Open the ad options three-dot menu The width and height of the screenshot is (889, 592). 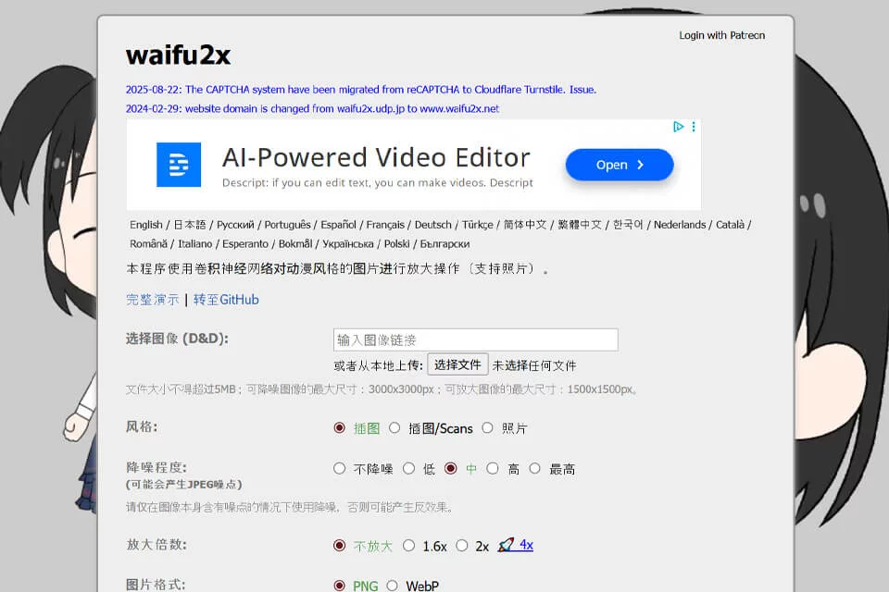(x=694, y=127)
